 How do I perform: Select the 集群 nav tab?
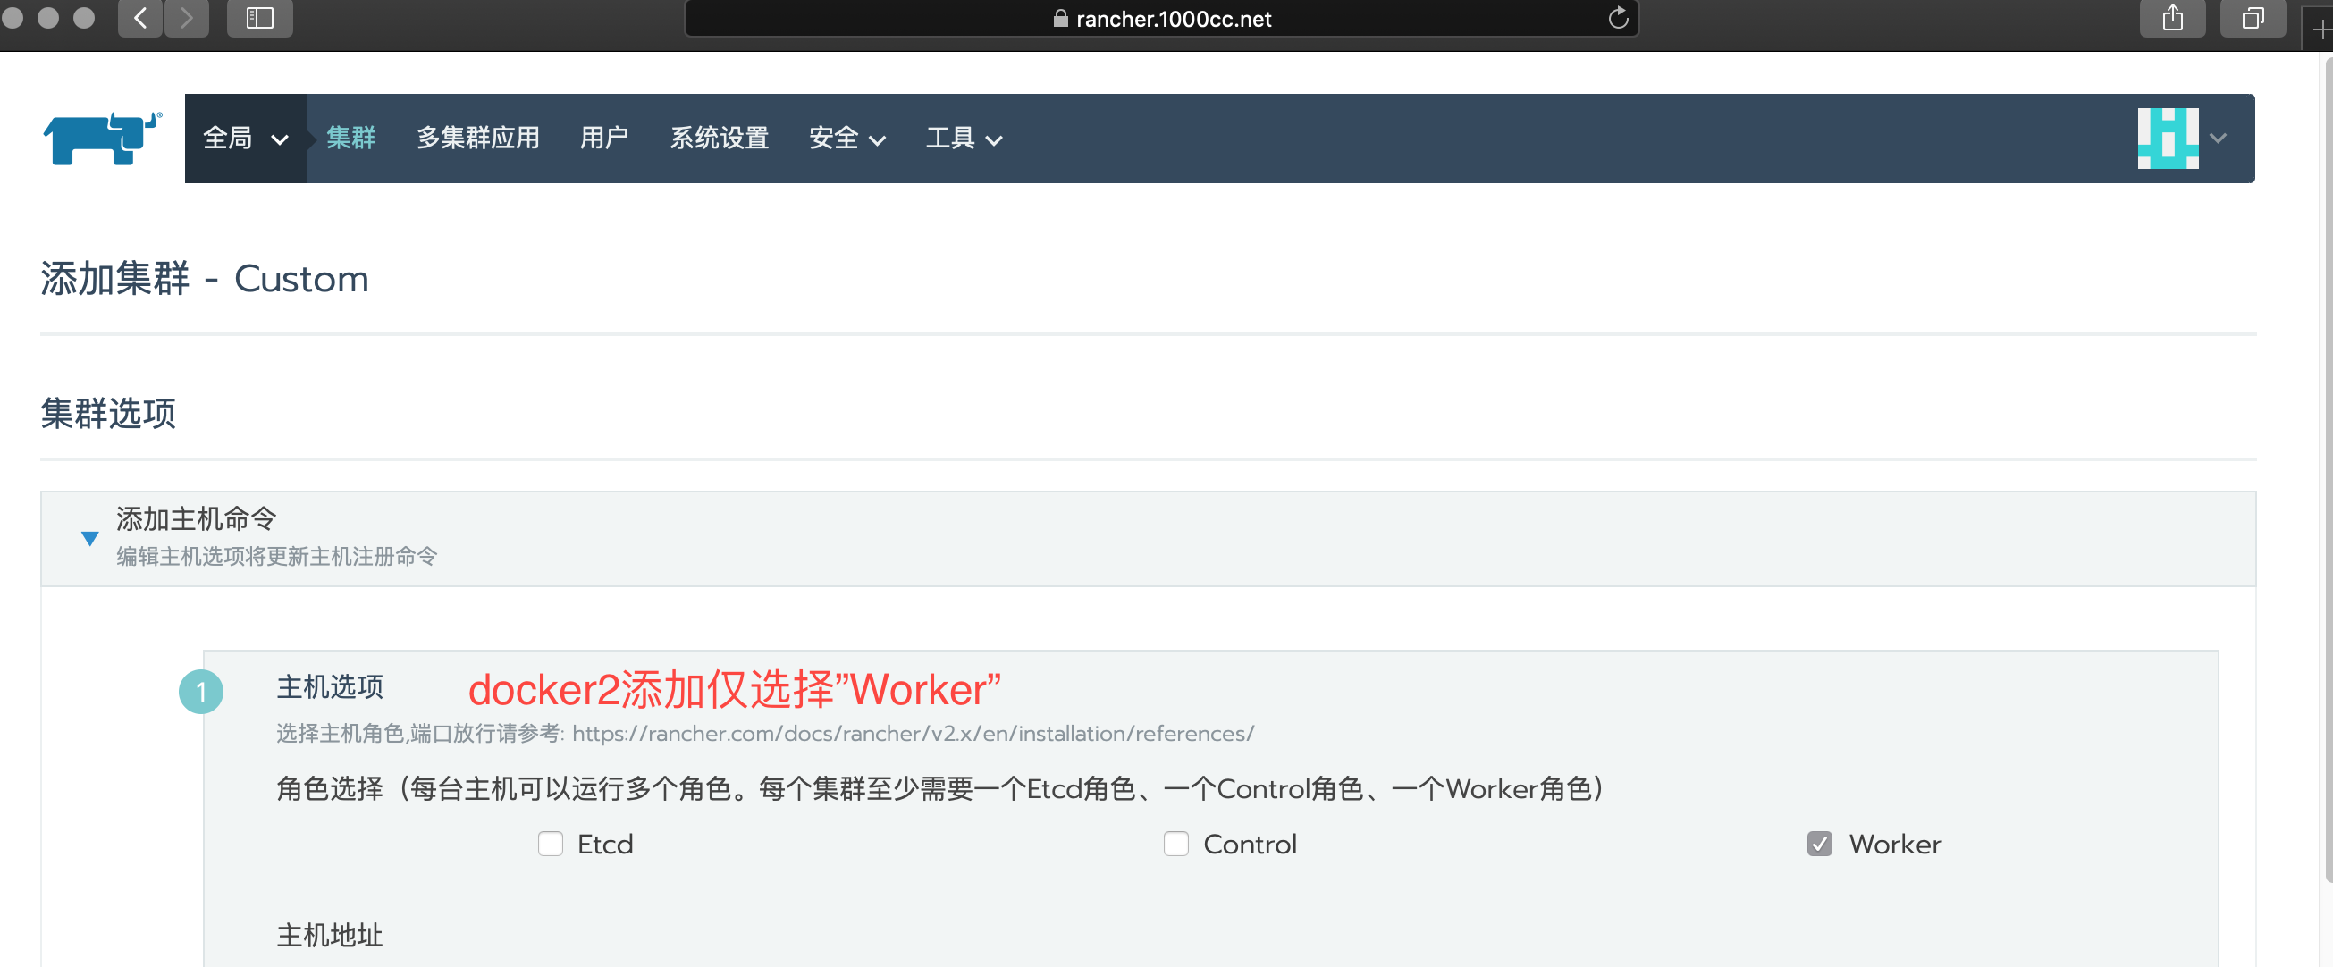coord(350,138)
